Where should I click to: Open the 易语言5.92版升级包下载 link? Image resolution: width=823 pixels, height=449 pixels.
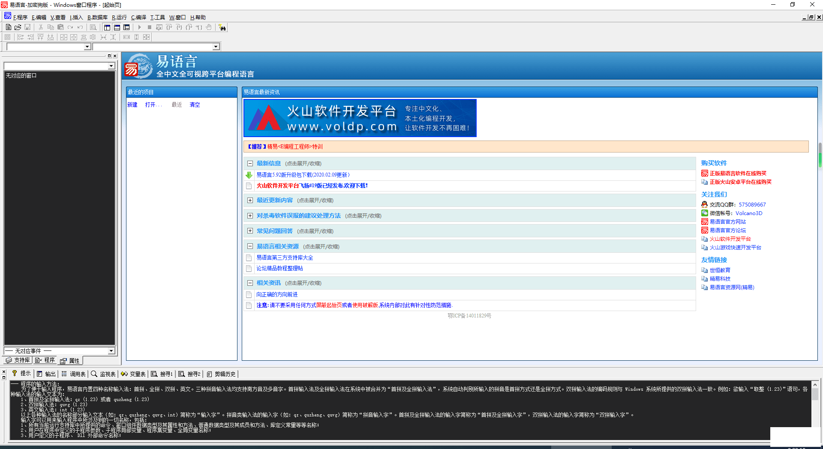pos(303,175)
